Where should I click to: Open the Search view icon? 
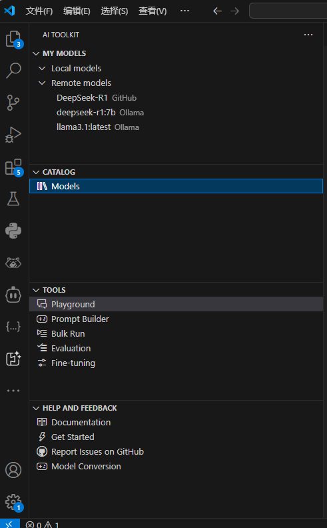pos(13,70)
